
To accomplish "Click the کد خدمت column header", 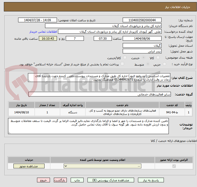I will click(172, 105).
